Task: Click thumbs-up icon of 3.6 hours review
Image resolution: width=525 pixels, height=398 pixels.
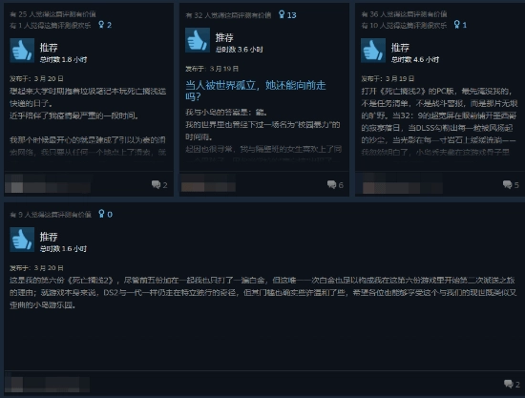Action: click(198, 40)
